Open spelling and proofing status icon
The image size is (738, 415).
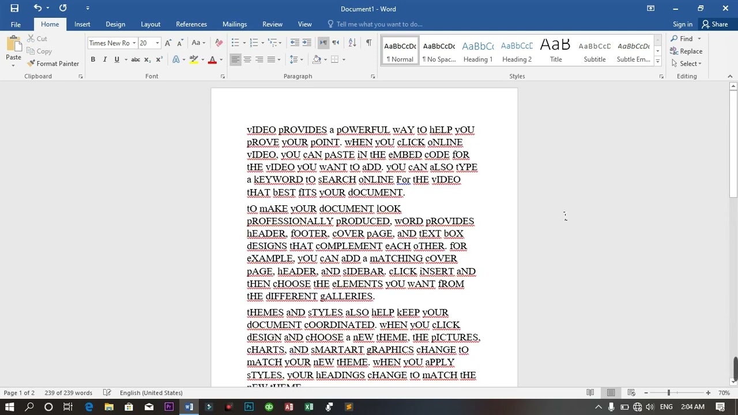pyautogui.click(x=107, y=393)
